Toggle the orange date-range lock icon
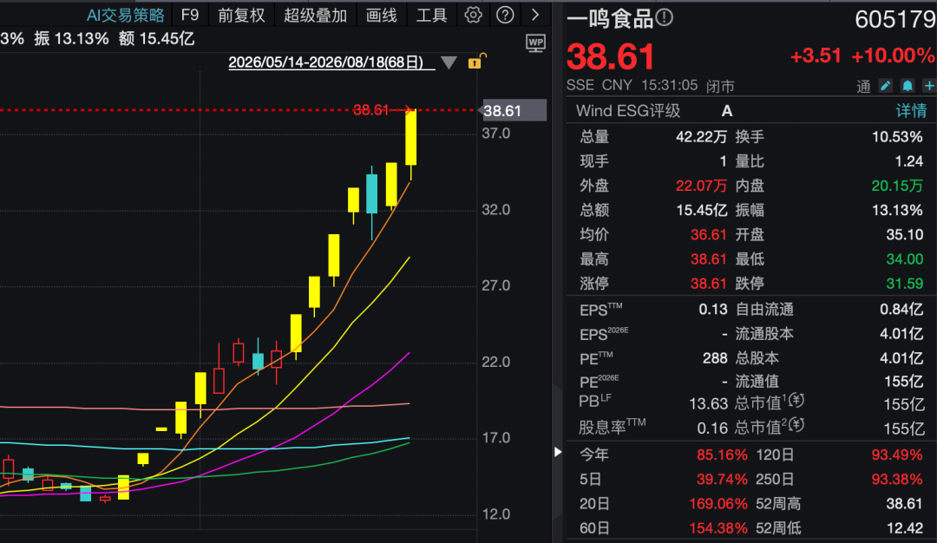Viewport: 937px width, 543px height. 477,61
